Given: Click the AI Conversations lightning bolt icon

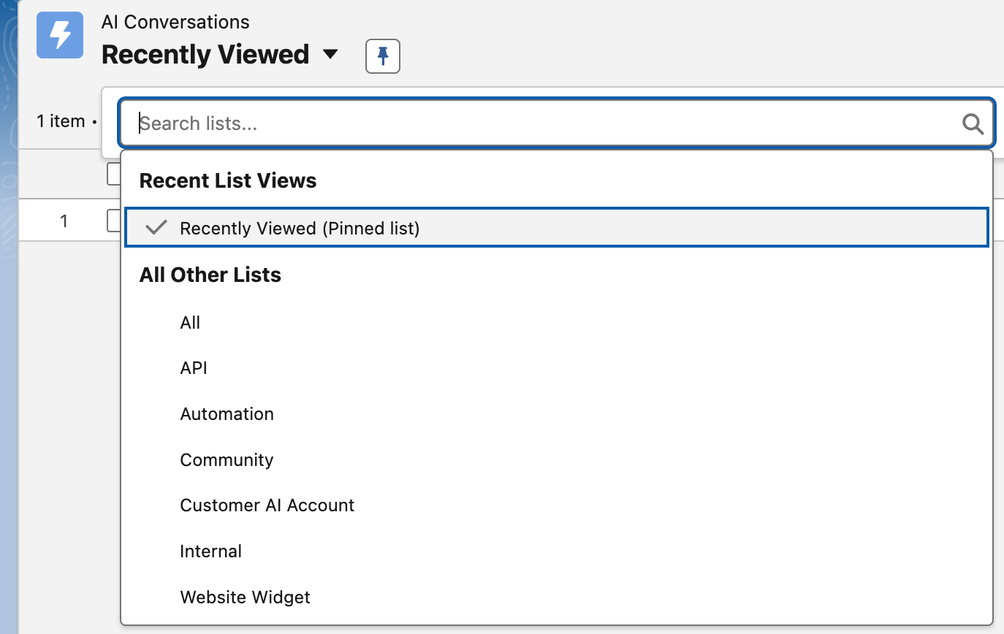Looking at the screenshot, I should [60, 34].
